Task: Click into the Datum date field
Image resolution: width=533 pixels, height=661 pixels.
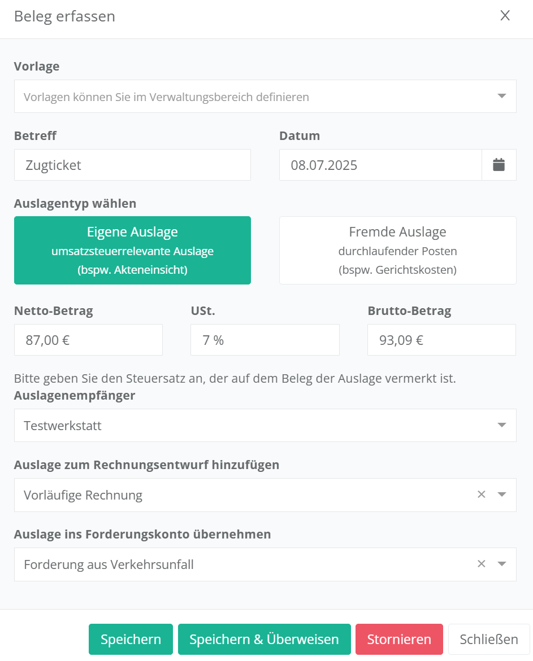Action: [380, 165]
